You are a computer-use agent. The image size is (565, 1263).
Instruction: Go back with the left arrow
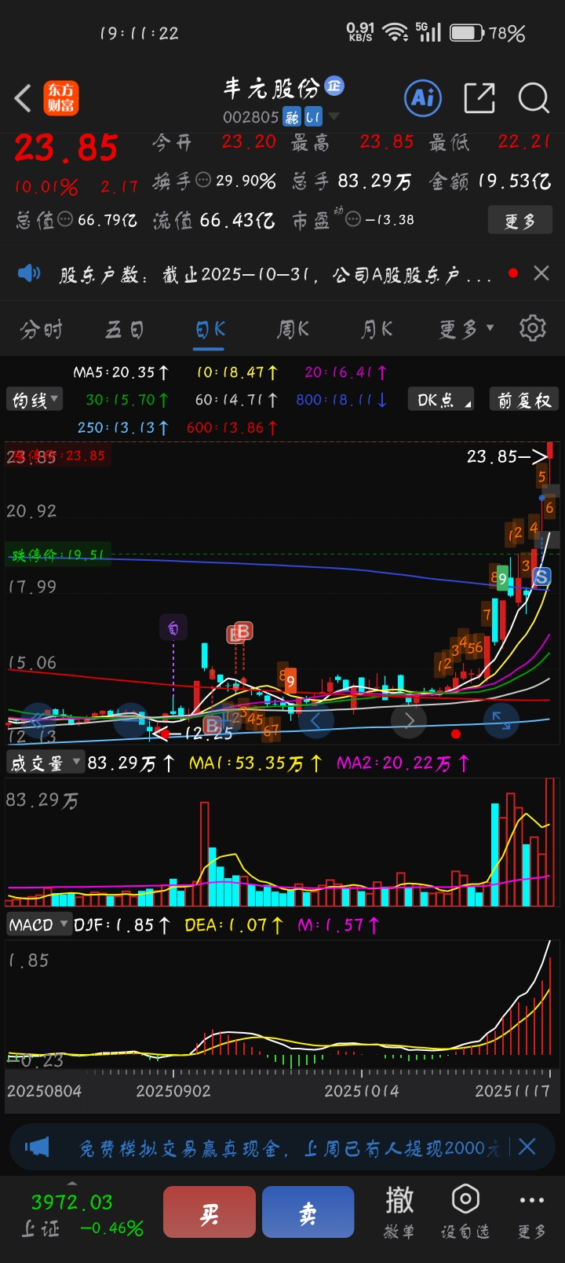[23, 99]
